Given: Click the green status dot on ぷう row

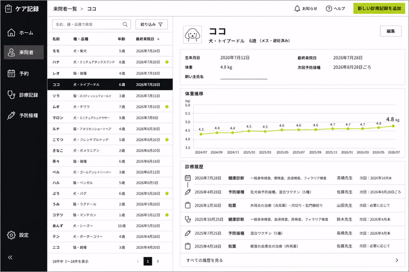Looking at the screenshot, I should pyautogui.click(x=167, y=193).
